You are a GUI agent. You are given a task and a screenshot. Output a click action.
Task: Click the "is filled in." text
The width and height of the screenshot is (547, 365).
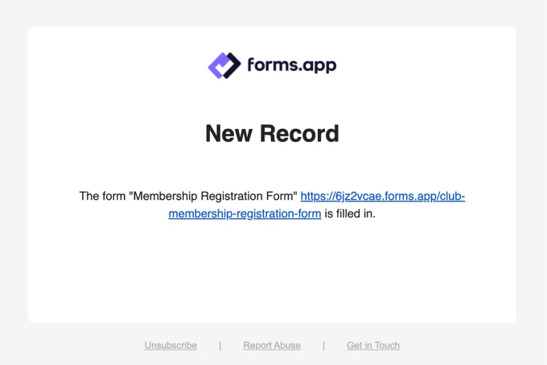(350, 214)
